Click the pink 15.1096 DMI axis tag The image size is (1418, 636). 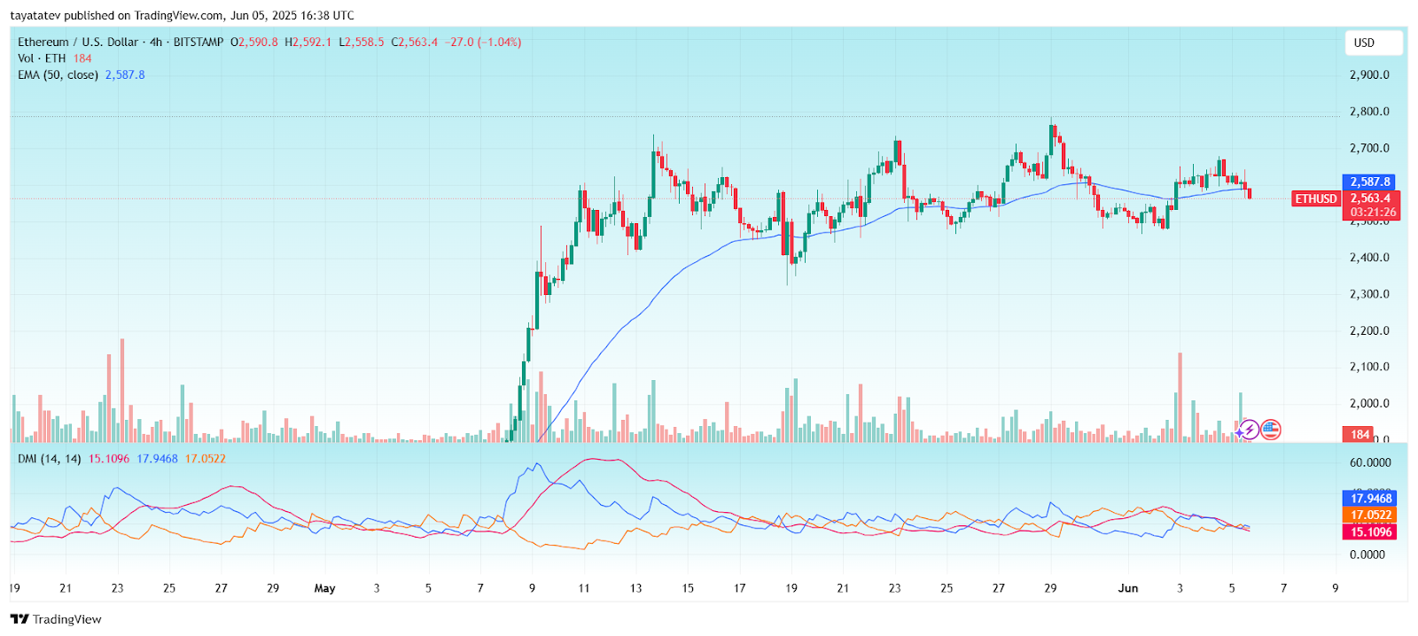pos(1370,531)
